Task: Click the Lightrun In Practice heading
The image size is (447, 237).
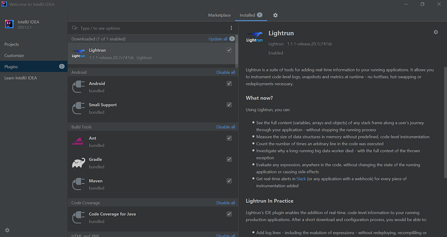Action: (269, 201)
